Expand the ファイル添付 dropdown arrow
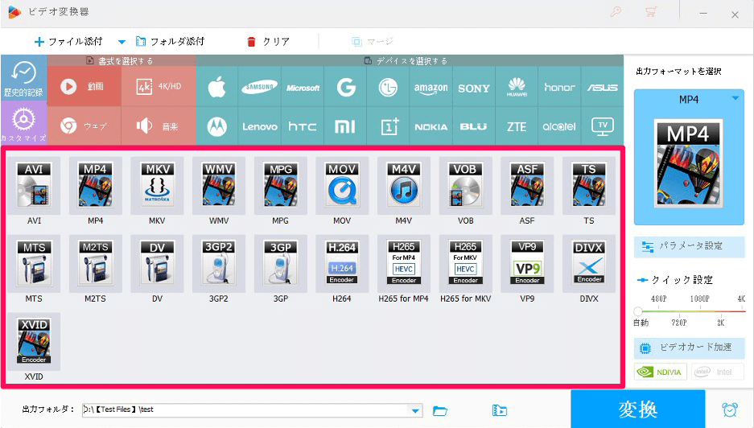The height and width of the screenshot is (428, 754). click(x=122, y=42)
